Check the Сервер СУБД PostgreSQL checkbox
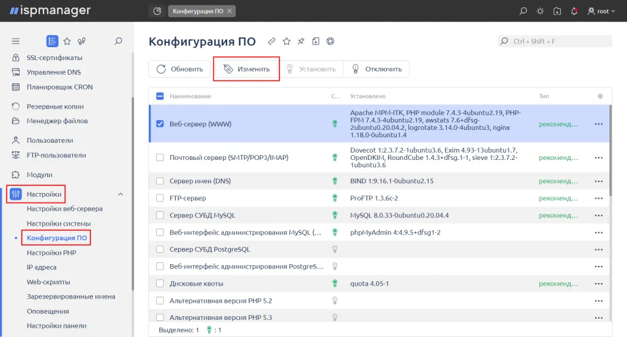 (x=160, y=249)
